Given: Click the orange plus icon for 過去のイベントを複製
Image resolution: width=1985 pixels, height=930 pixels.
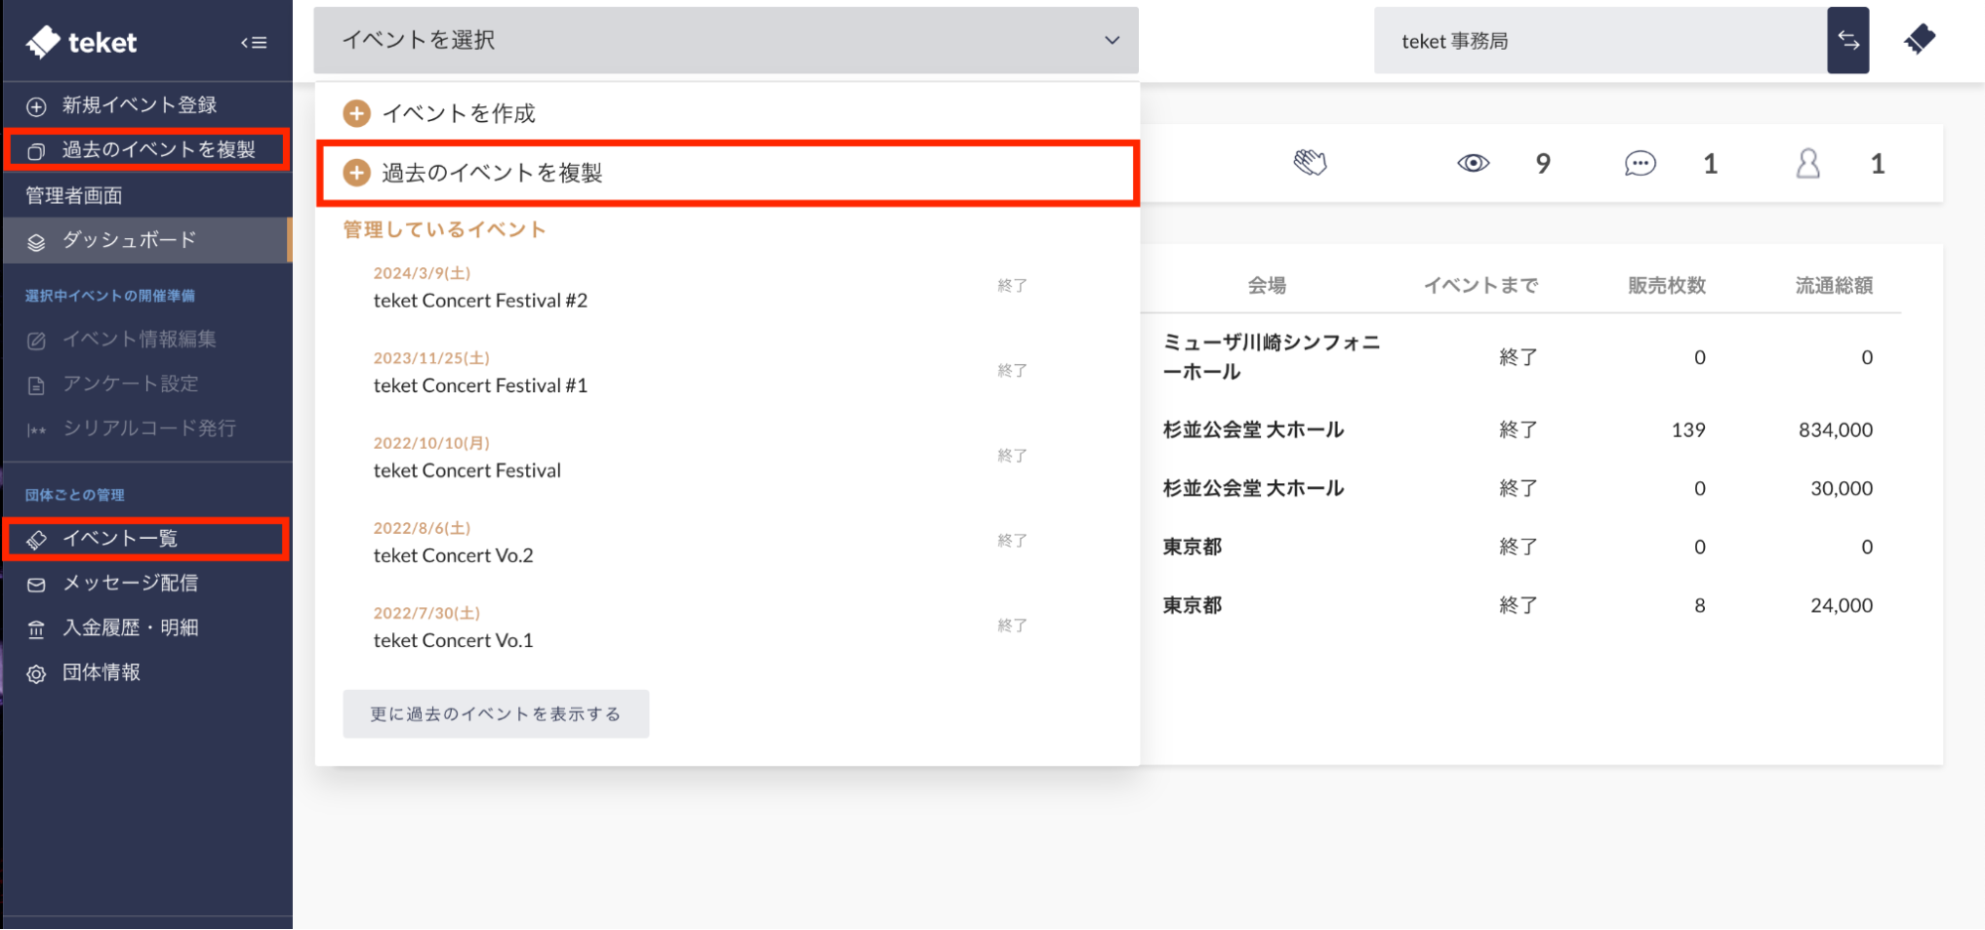Looking at the screenshot, I should click(356, 173).
